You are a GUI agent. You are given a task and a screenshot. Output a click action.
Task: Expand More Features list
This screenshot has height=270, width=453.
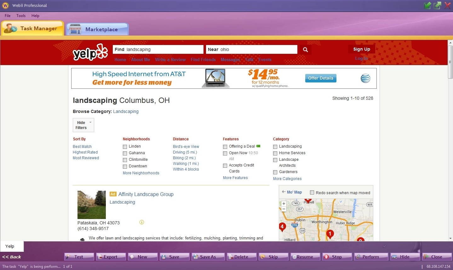[235, 178]
